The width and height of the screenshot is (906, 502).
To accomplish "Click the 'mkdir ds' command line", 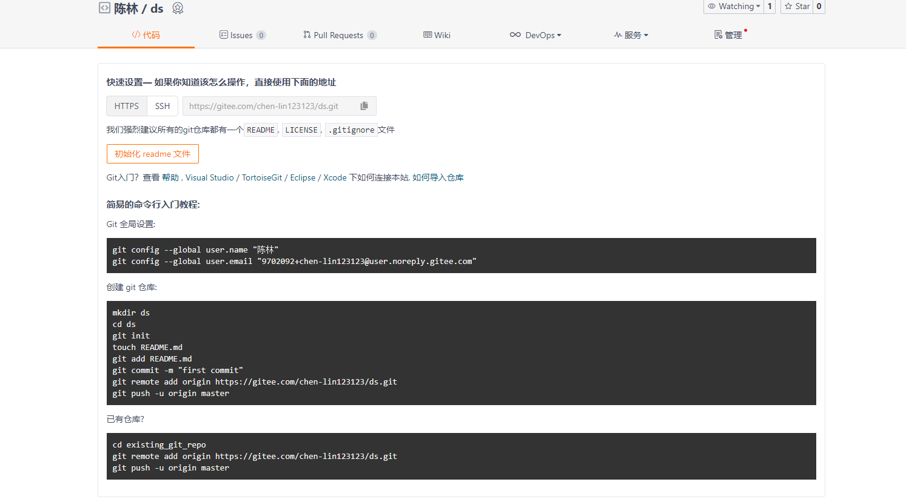I will coord(131,312).
